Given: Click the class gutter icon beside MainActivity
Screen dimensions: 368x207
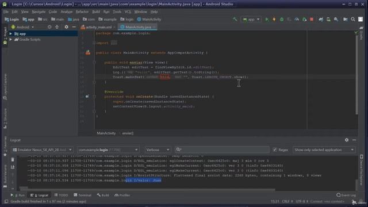Looking at the screenshot, I should [x=88, y=52].
